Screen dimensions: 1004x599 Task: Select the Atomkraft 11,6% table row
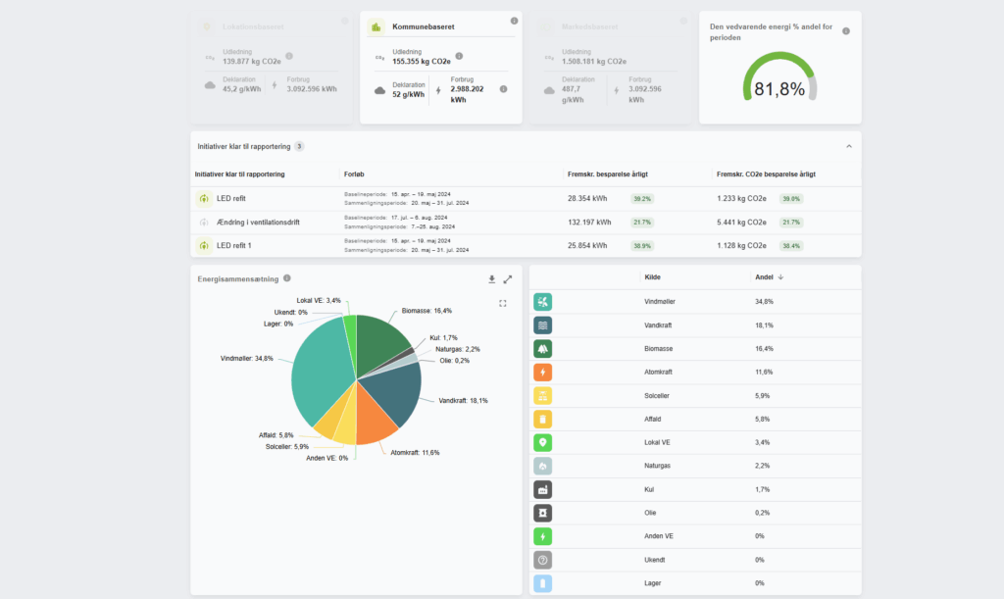click(695, 372)
